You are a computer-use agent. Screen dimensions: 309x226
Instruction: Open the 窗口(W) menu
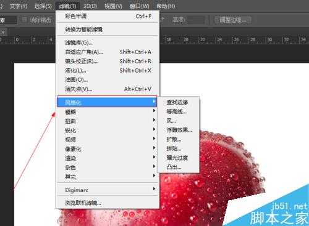(140, 6)
